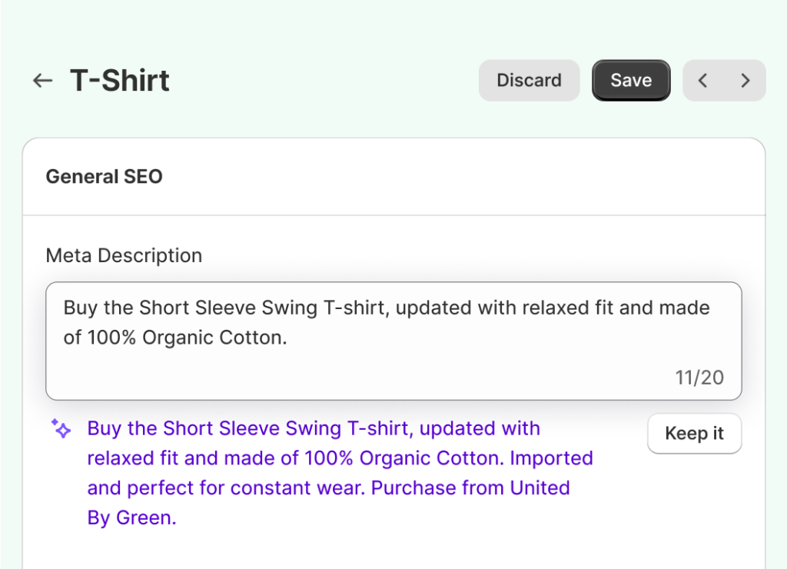The height and width of the screenshot is (569, 787).
Task: Click "Imported" in the purple suggestion
Action: (x=551, y=458)
